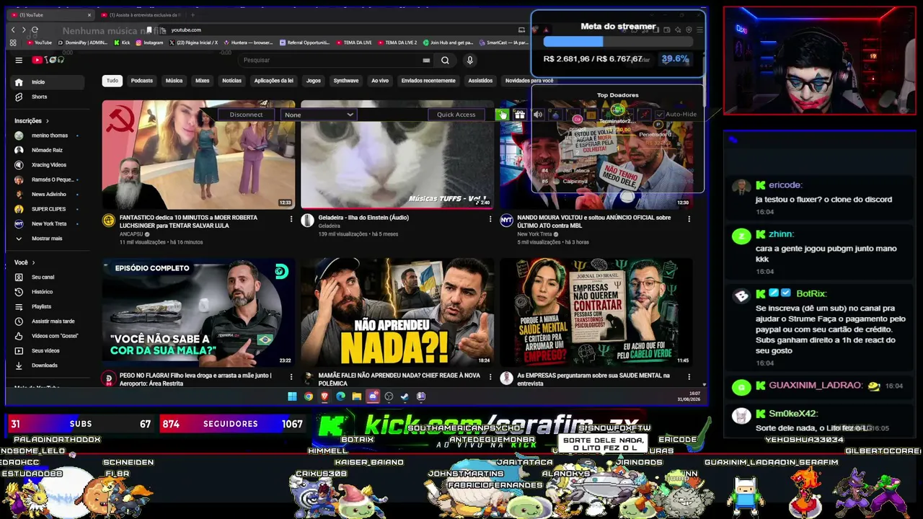Viewport: 923px width, 519px height.
Task: Open Discord from the taskbar
Action: click(373, 396)
